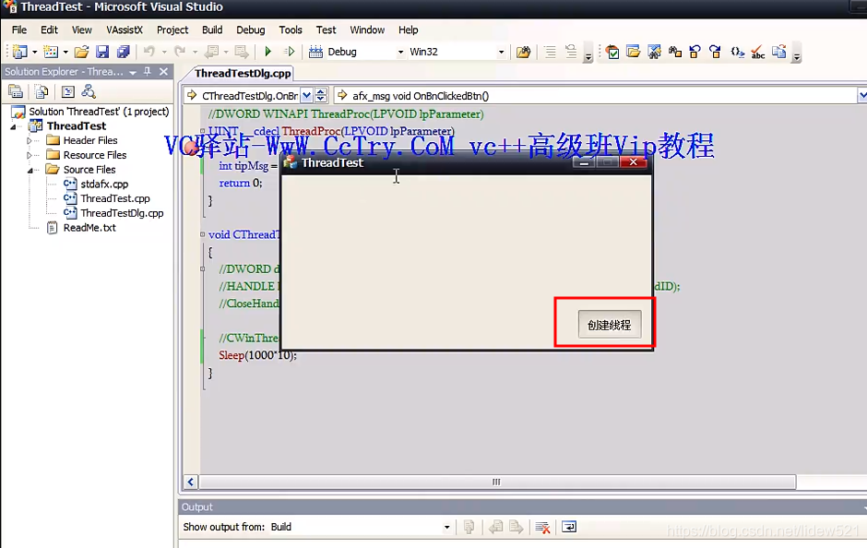867x548 pixels.
Task: Start debugging with the green play icon
Action: point(268,52)
